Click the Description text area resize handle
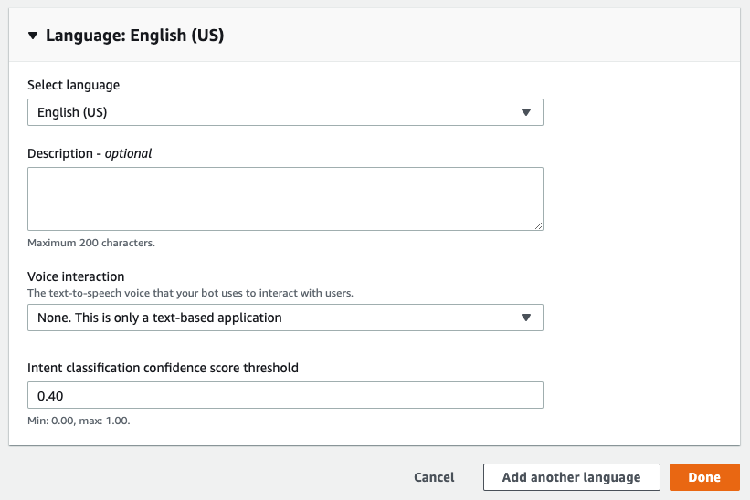 pos(538,225)
